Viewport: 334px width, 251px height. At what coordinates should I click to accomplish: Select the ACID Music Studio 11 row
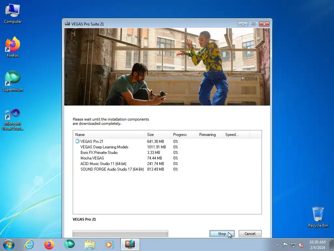point(167,163)
